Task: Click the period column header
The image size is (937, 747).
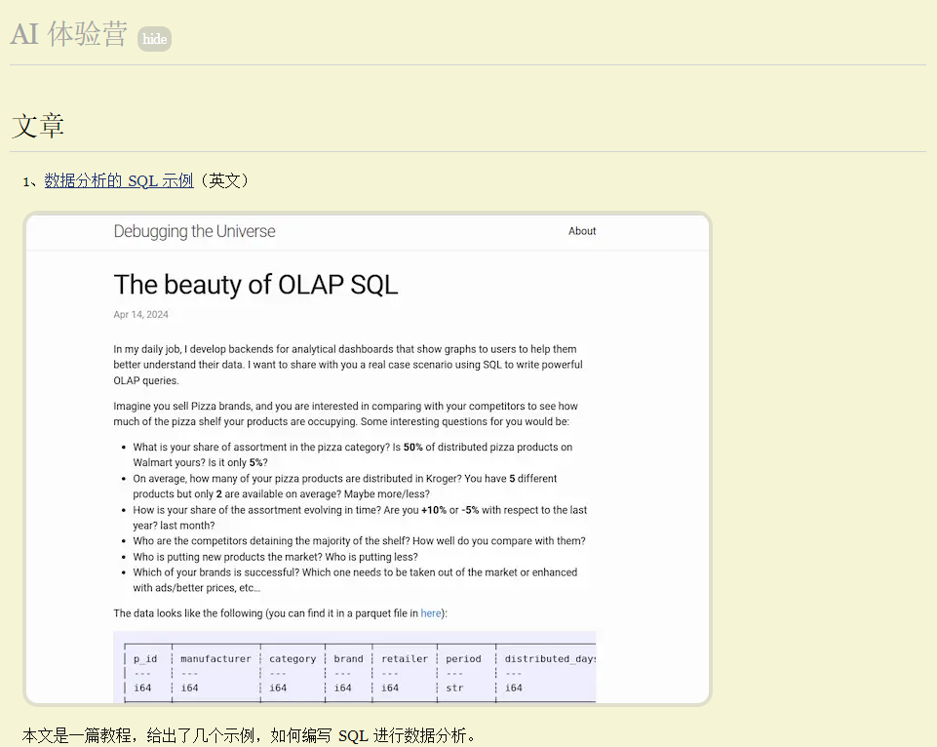Action: pyautogui.click(x=463, y=659)
